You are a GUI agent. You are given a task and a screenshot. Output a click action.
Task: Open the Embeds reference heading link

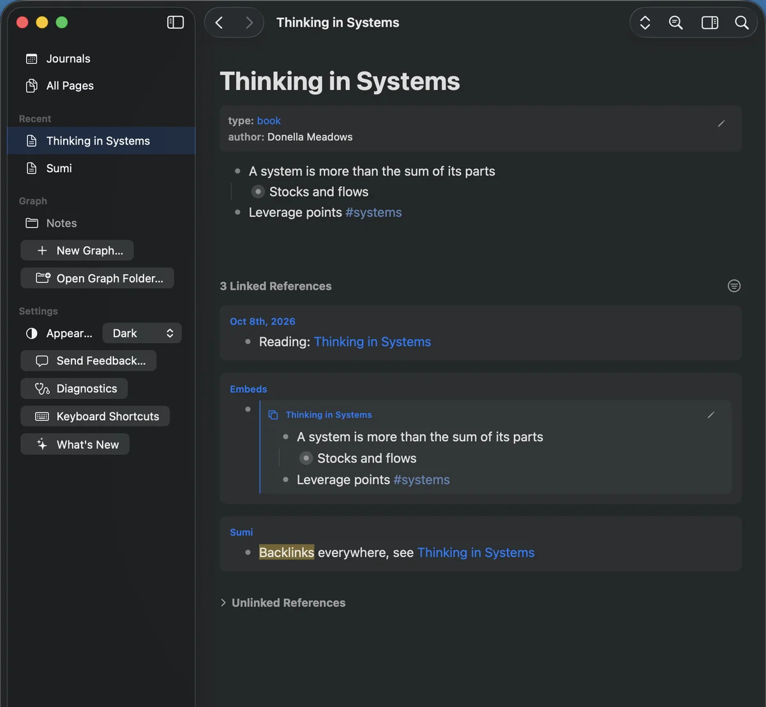coord(248,389)
